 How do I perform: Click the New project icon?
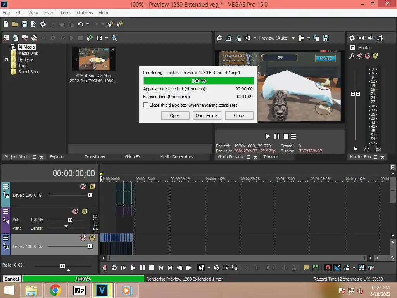6,24
